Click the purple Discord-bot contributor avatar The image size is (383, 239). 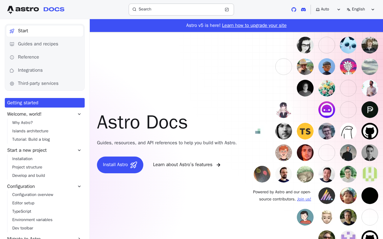click(327, 110)
